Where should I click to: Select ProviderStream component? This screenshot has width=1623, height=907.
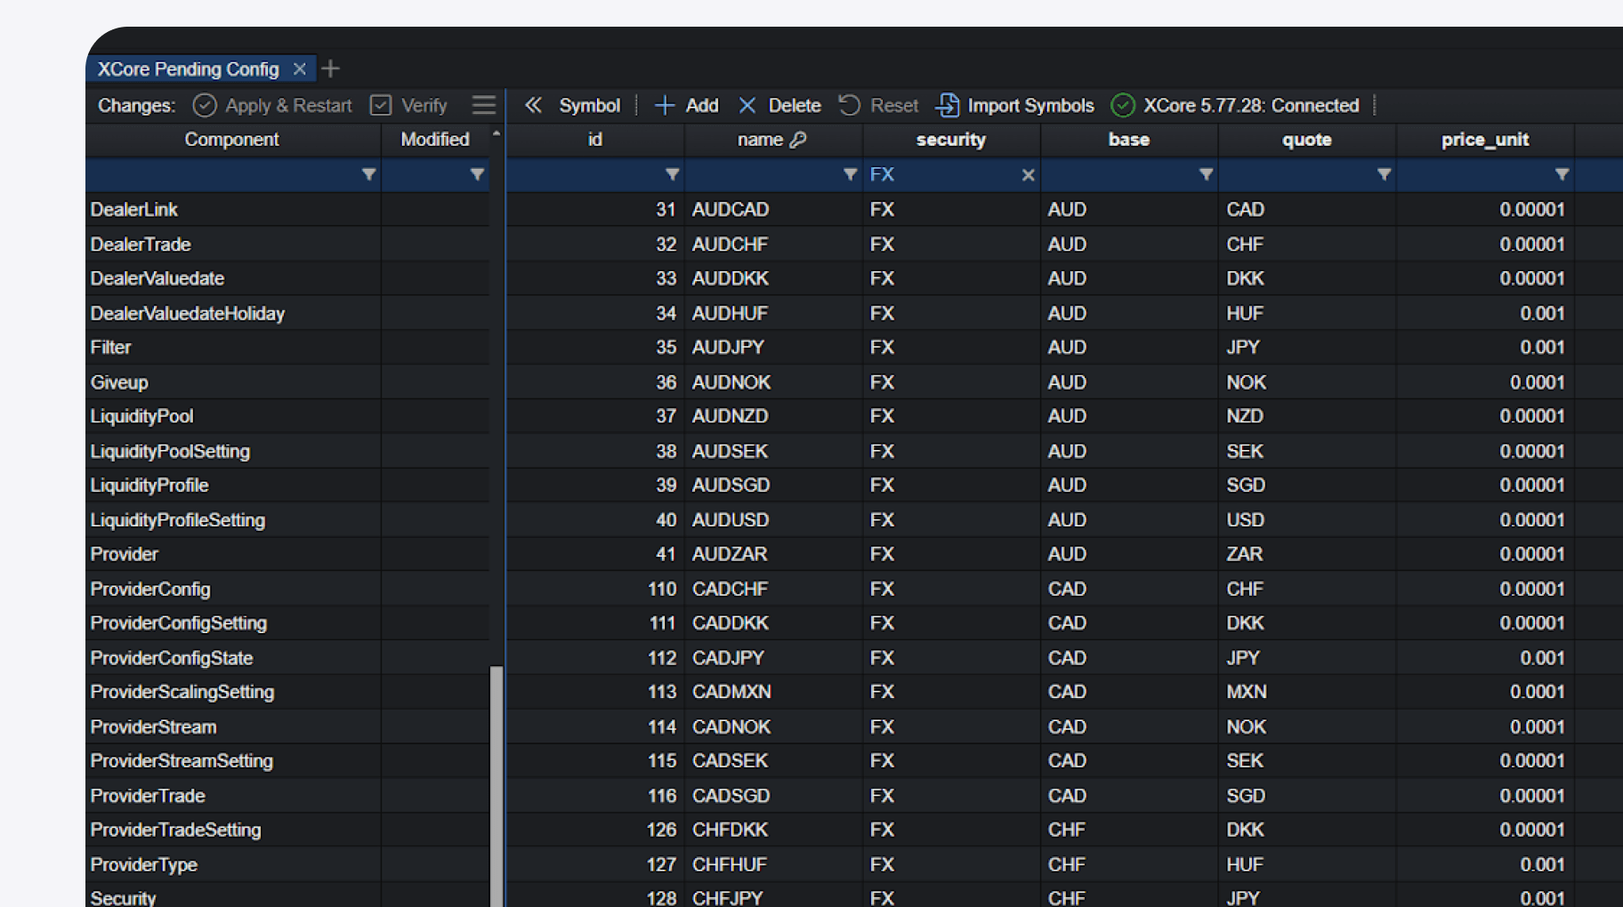234,727
